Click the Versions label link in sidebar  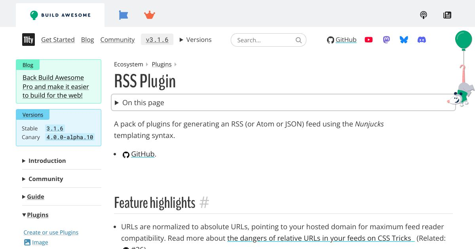(x=33, y=115)
